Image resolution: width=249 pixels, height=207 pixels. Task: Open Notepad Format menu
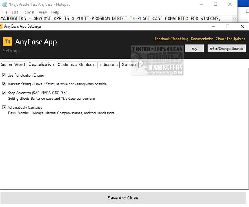pyautogui.click(x=28, y=12)
